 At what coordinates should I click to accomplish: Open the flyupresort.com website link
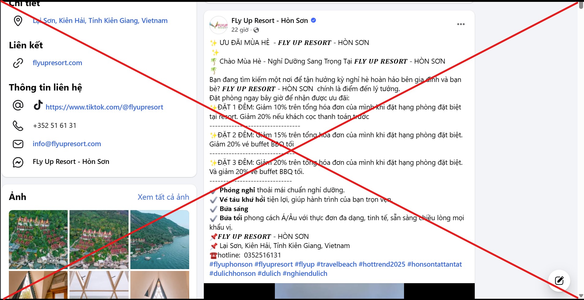pyautogui.click(x=57, y=63)
